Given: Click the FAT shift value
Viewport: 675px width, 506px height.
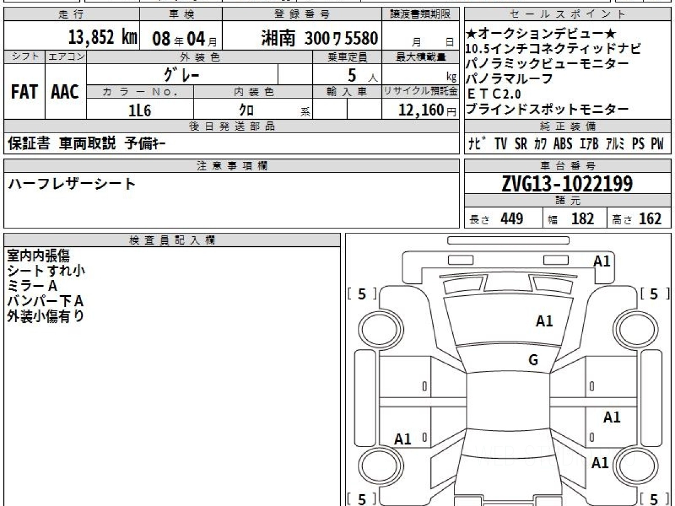Looking at the screenshot, I should (24, 92).
